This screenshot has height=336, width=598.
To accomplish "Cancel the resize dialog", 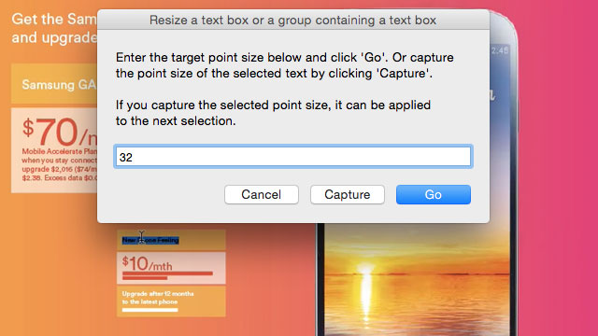I will click(262, 195).
